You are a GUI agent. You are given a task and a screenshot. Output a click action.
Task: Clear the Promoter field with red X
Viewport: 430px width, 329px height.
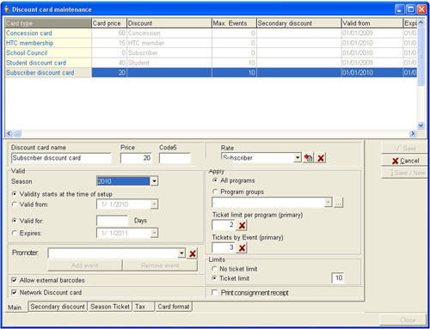tap(193, 253)
